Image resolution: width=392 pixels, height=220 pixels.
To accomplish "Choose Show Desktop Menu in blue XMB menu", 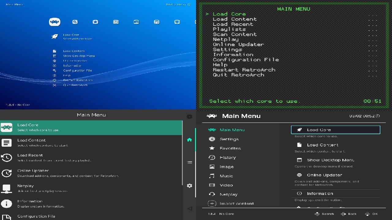I will pos(79,56).
